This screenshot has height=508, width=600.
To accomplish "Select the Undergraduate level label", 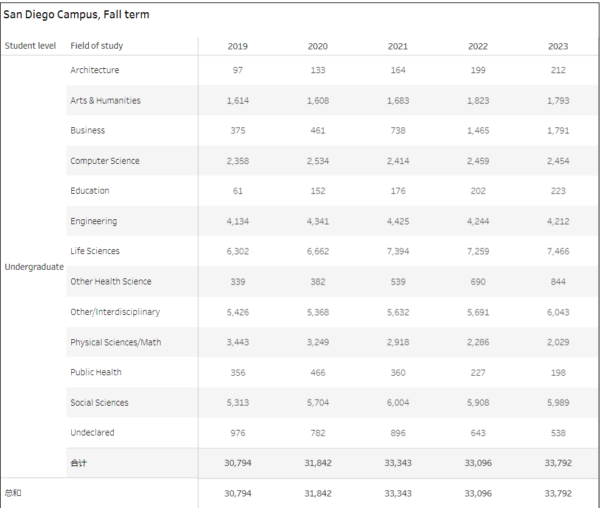I will (x=34, y=267).
